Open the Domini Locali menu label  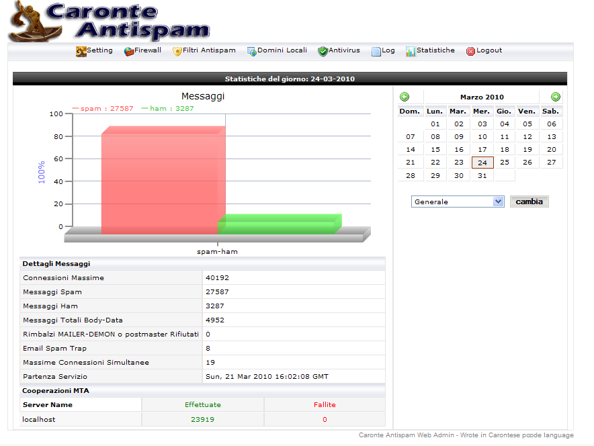tap(282, 50)
